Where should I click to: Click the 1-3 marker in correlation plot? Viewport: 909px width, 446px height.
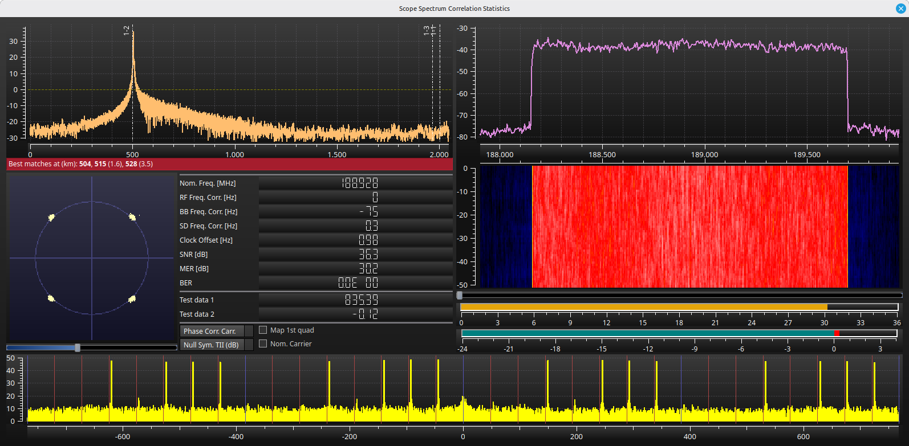click(426, 31)
